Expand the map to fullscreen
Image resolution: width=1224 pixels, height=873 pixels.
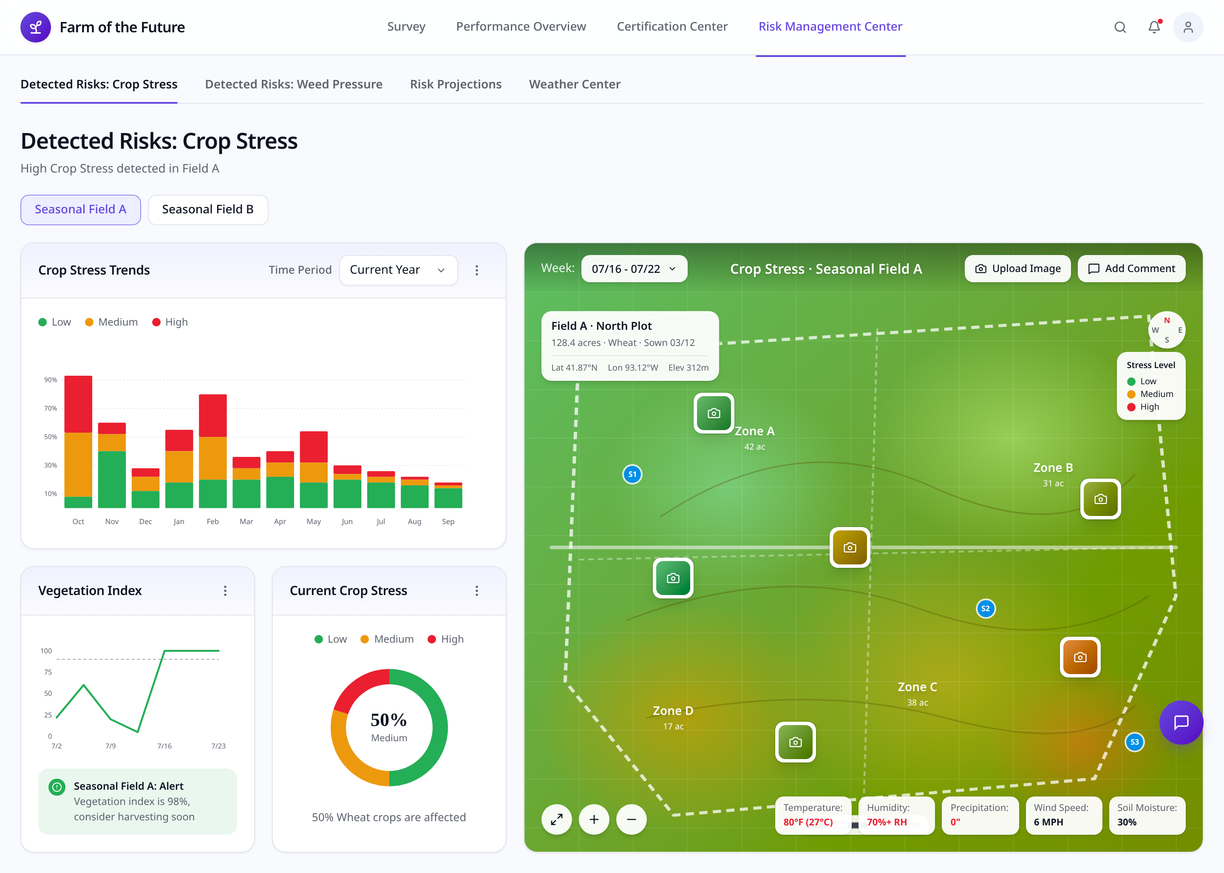pos(556,819)
